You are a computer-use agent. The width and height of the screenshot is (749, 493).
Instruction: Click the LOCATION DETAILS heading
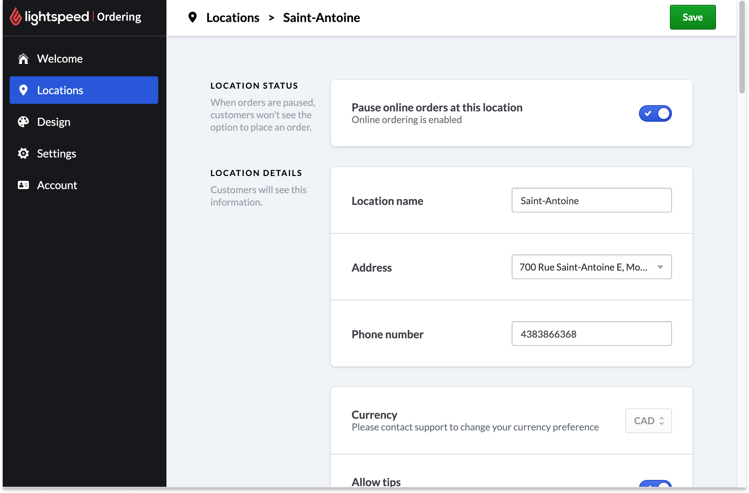[256, 173]
